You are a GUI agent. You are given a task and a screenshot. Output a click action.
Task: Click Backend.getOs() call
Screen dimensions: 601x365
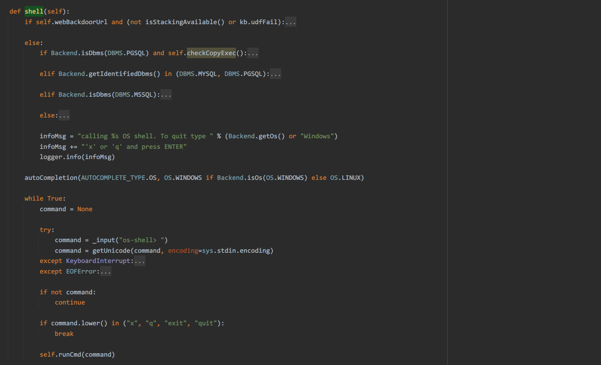pos(257,136)
